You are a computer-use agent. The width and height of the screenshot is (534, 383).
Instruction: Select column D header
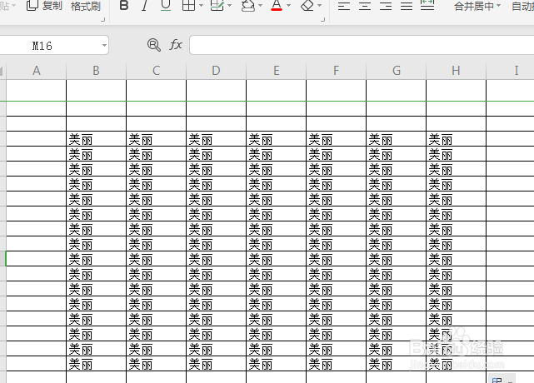click(x=216, y=71)
